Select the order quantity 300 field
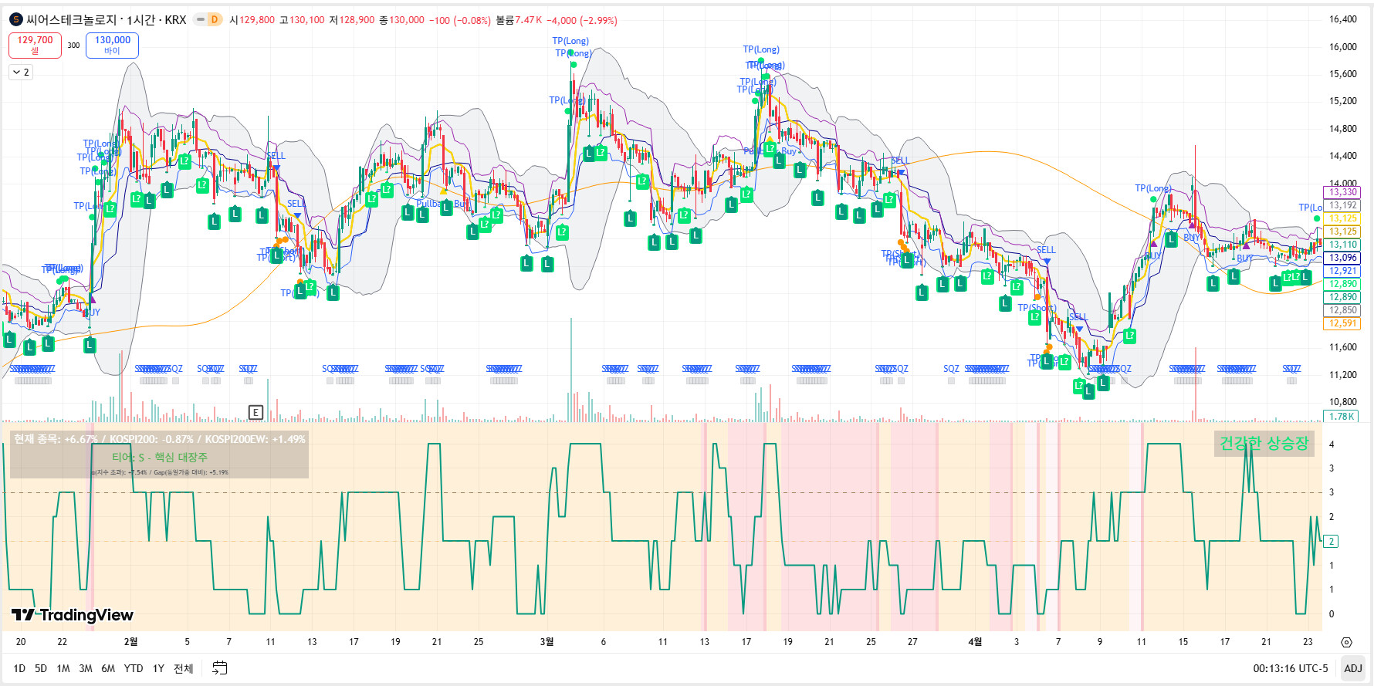 73,45
